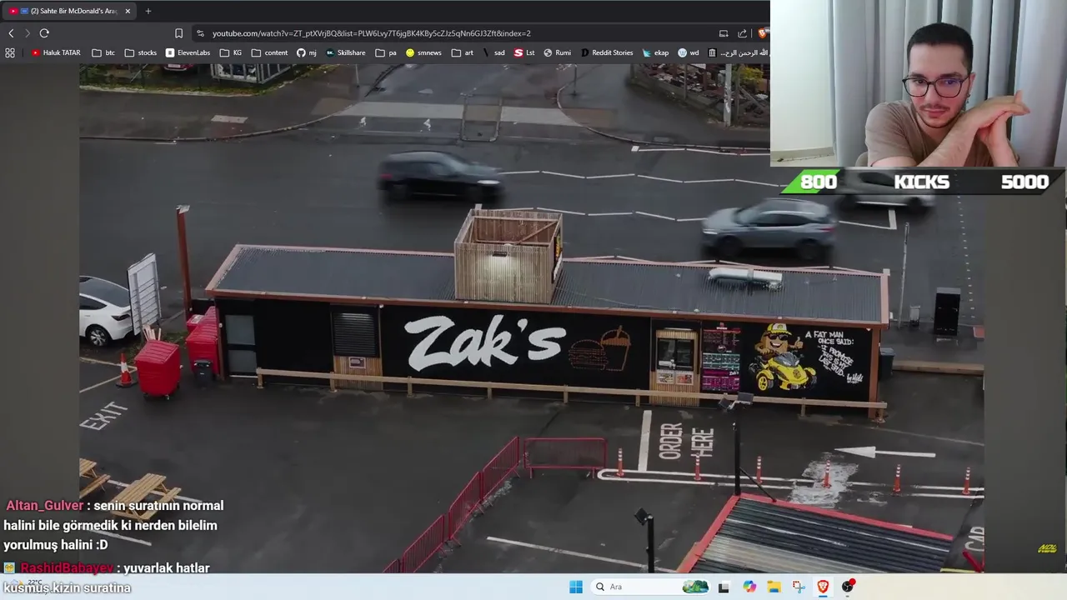The image size is (1067, 600).
Task: Click the cast/picture-in-picture icon in address bar
Action: [x=724, y=33]
